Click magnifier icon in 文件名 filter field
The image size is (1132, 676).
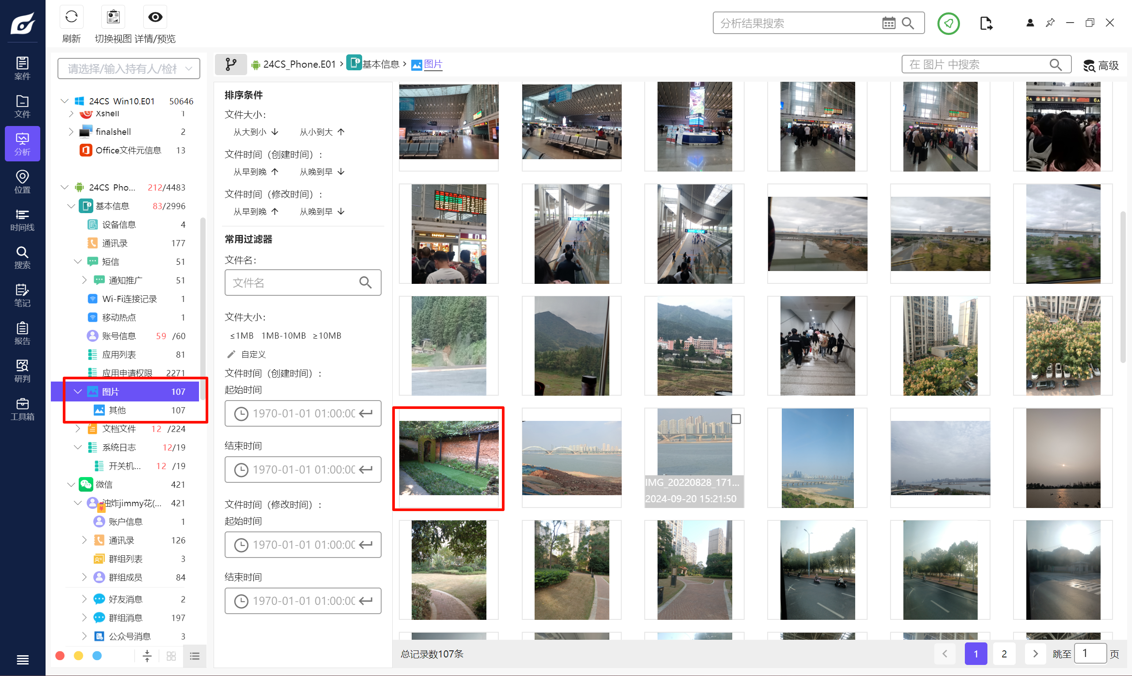[365, 283]
